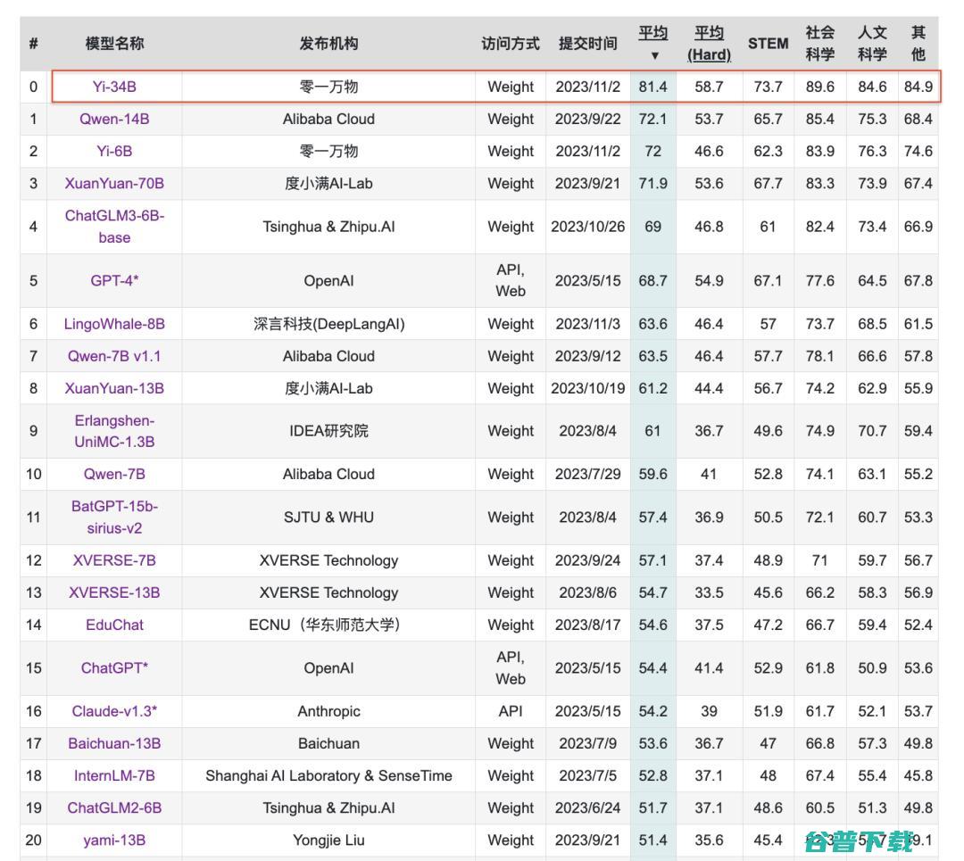
Task: Sort by the 提交时间 column header
Action: click(587, 44)
